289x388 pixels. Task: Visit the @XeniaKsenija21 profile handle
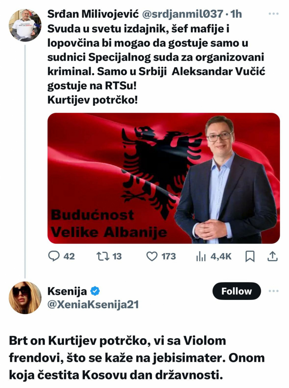[93, 304]
